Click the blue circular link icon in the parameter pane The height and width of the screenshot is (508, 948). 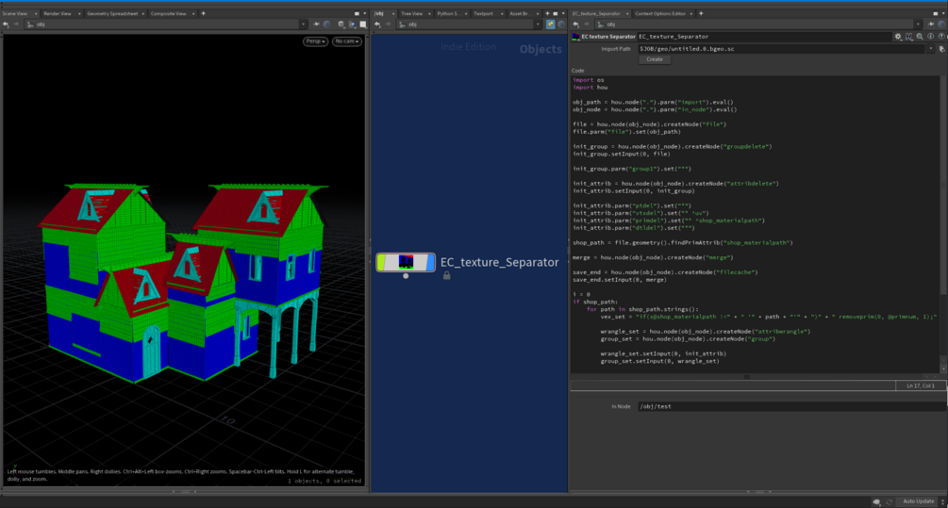coord(941,25)
